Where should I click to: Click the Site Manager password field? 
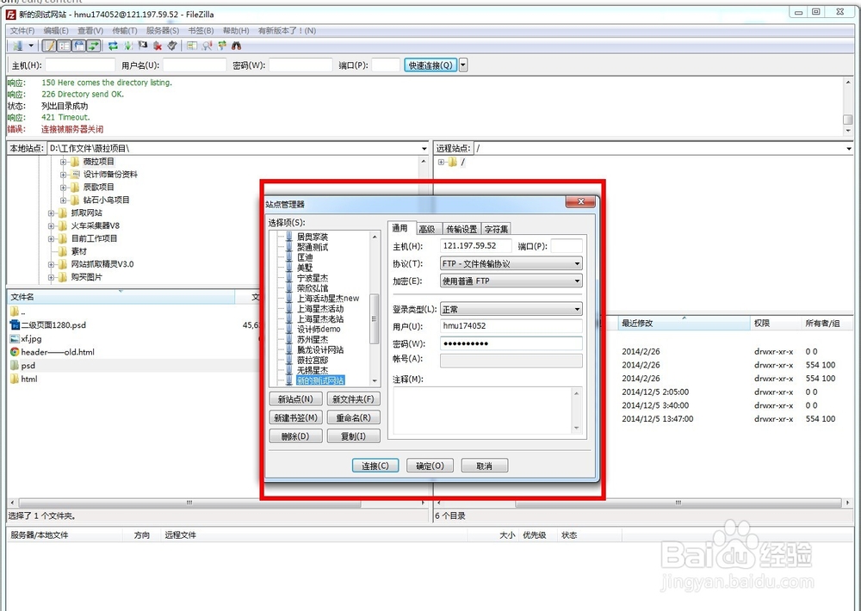pyautogui.click(x=511, y=343)
